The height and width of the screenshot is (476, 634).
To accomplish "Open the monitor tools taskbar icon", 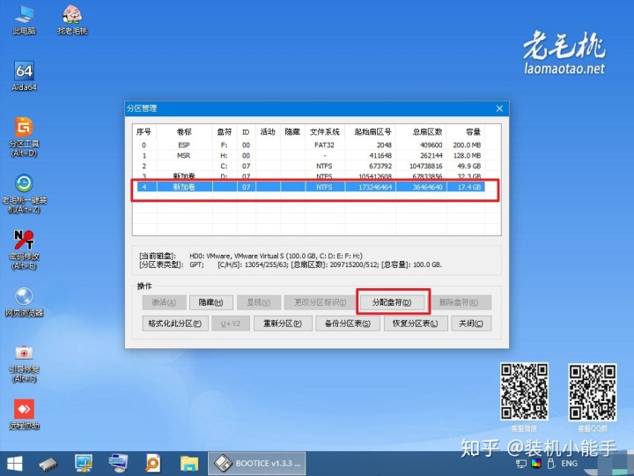I will 84,464.
